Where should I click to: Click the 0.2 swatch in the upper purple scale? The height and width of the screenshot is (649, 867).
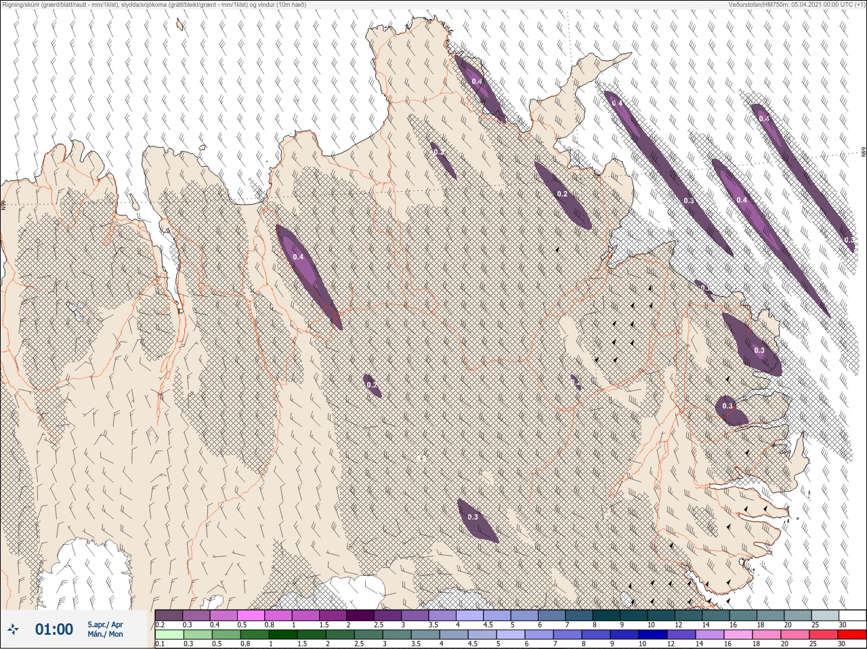(169, 615)
